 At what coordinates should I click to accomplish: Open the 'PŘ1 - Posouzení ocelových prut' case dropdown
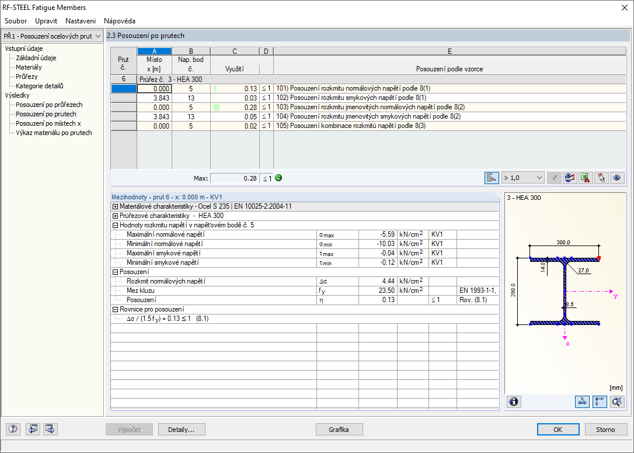coord(52,36)
